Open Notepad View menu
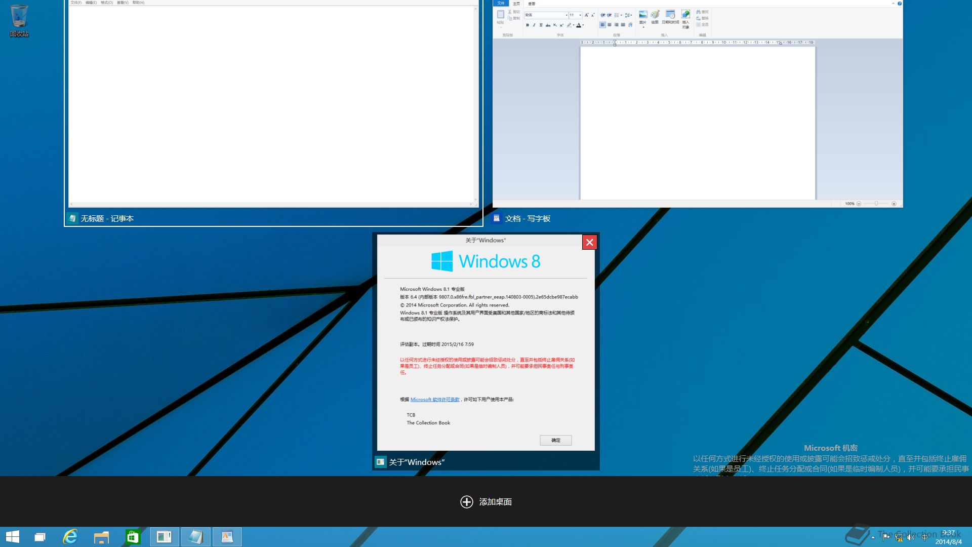972x547 pixels. pyautogui.click(x=123, y=3)
